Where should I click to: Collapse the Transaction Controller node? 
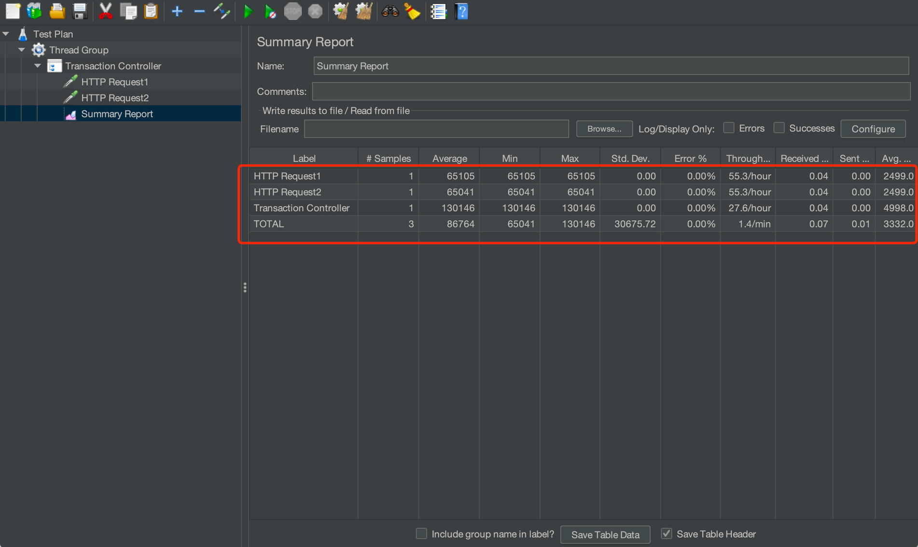point(38,66)
